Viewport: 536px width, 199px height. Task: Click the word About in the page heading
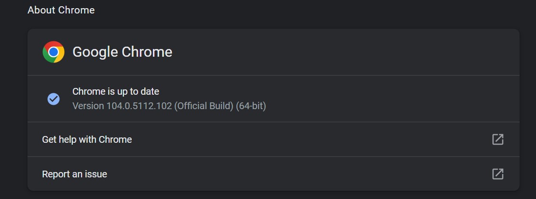(41, 10)
